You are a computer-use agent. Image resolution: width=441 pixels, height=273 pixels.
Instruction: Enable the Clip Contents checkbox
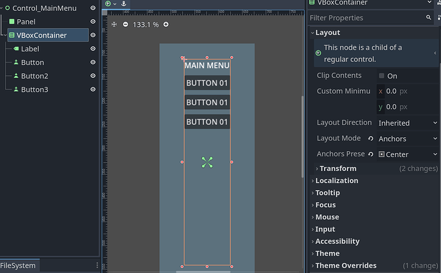(382, 76)
